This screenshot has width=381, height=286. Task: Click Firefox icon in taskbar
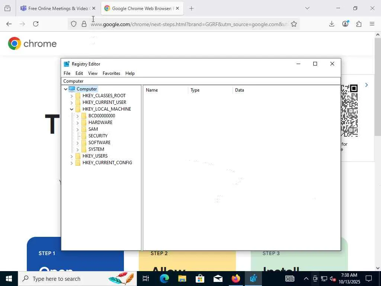(236, 279)
